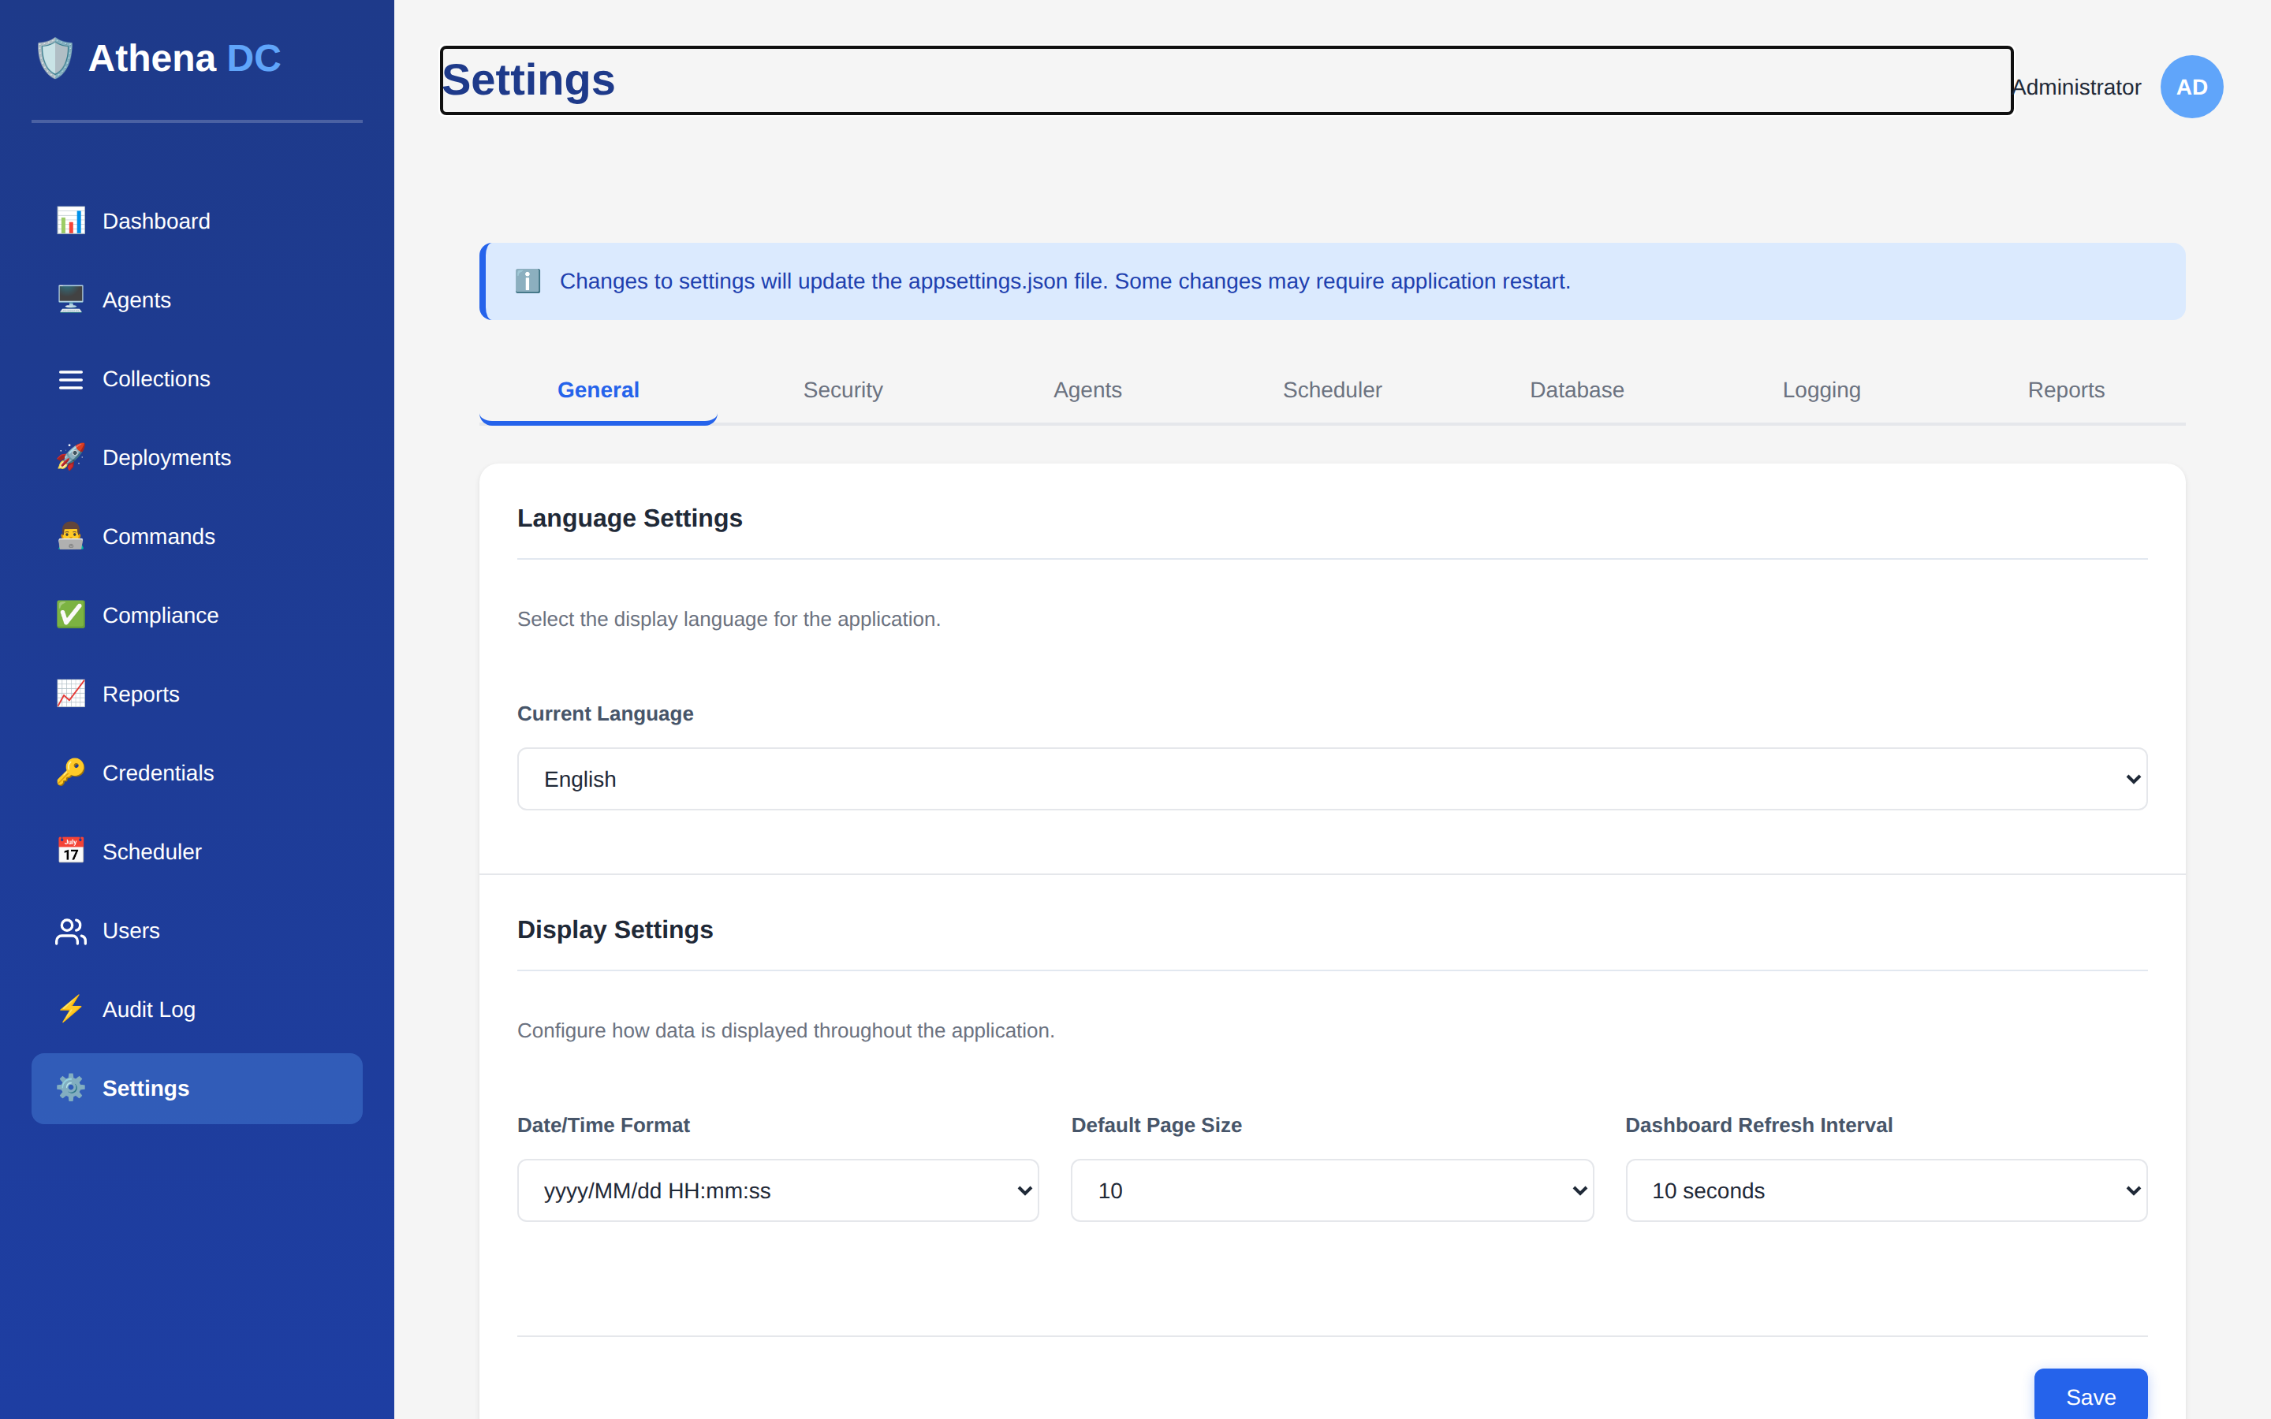The image size is (2271, 1419).
Task: Click the Athena DC shield logo icon
Action: coord(54,58)
